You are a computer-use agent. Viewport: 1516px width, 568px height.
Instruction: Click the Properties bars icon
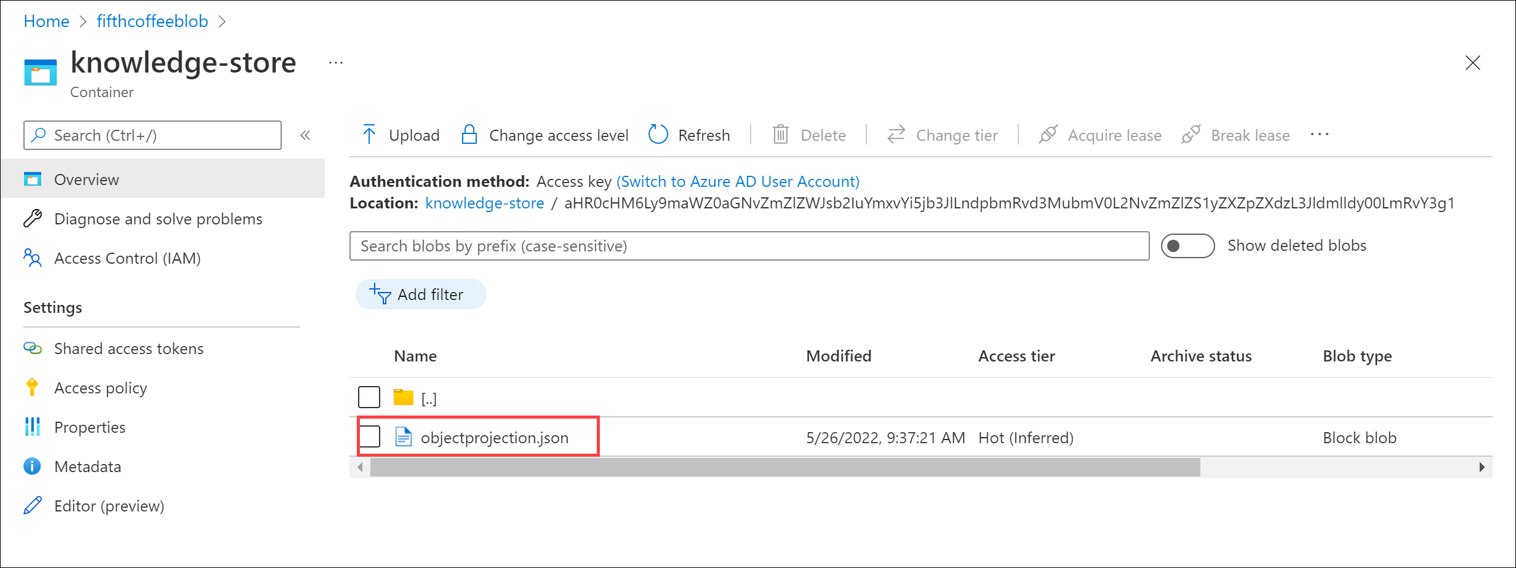point(33,427)
